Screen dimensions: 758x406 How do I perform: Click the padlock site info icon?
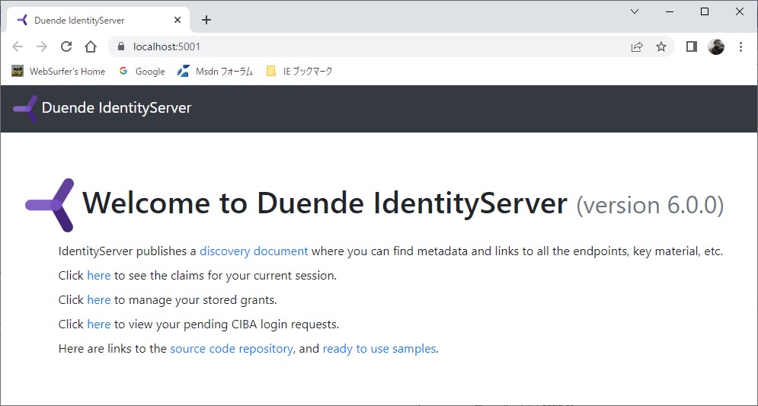[121, 47]
